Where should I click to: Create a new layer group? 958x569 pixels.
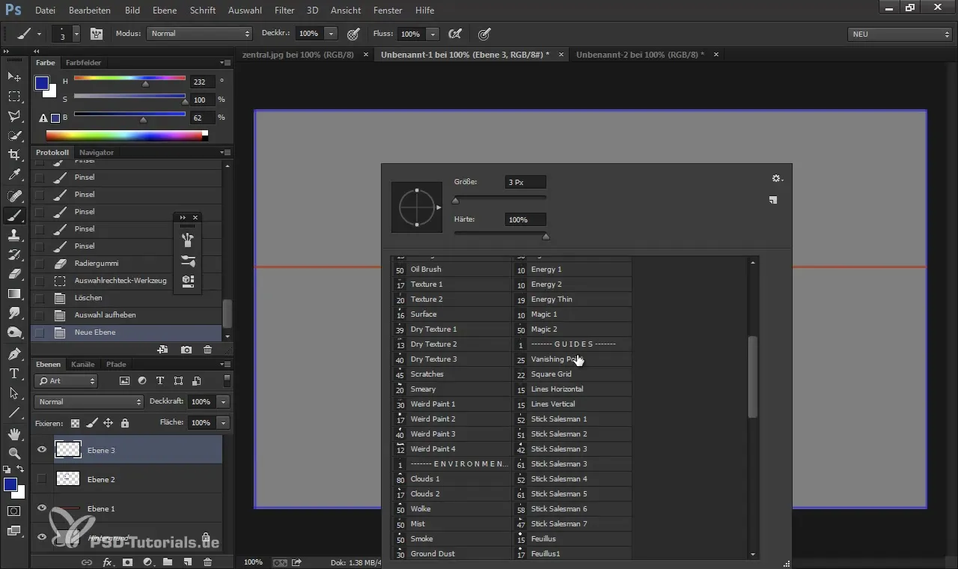click(168, 562)
